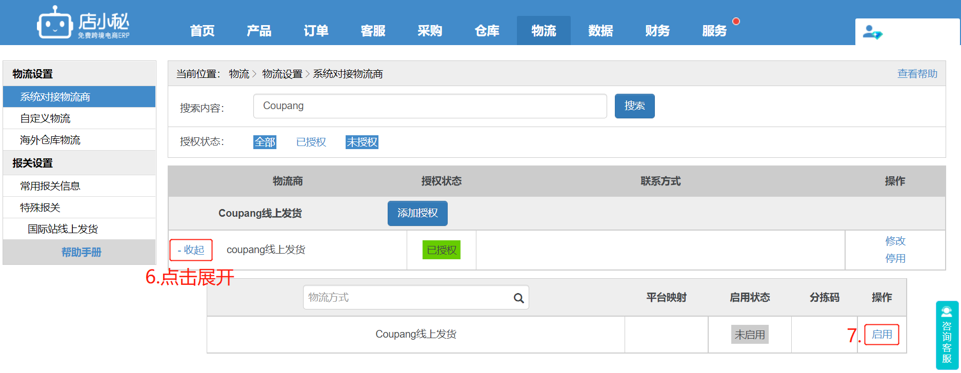
Task: Click the coupang线上发货 account name cell
Action: pos(266,250)
